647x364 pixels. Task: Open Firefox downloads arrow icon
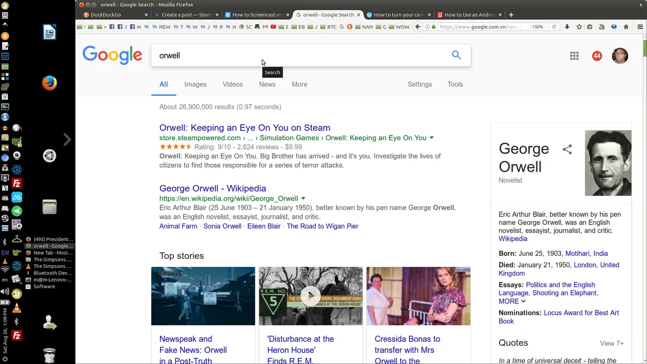click(x=567, y=27)
